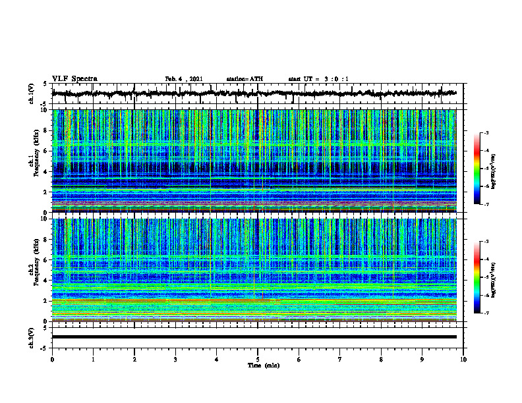Screen dimensions: 522x403
Task: Click time axis tick label '8'
Action: [381, 360]
